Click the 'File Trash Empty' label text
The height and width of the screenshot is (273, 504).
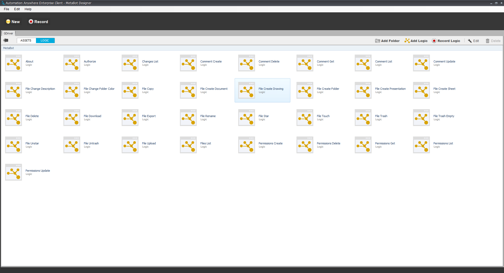point(444,116)
